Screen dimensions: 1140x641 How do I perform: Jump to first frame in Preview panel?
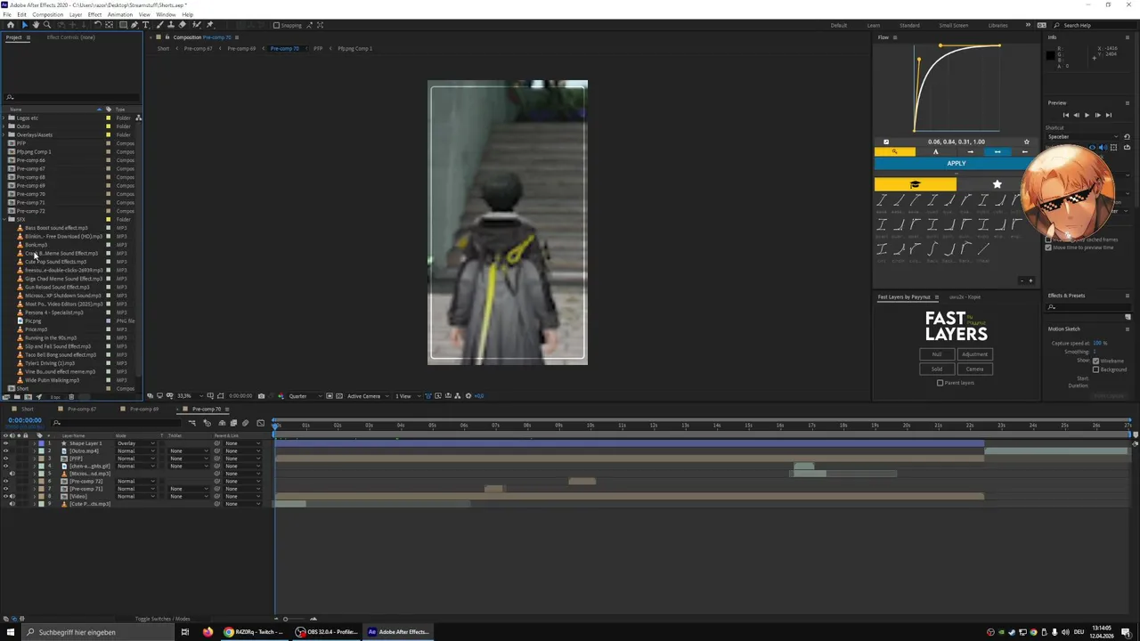click(1066, 115)
